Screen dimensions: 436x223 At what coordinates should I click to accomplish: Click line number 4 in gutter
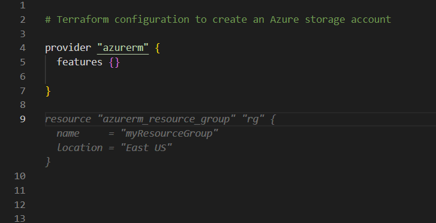23,48
